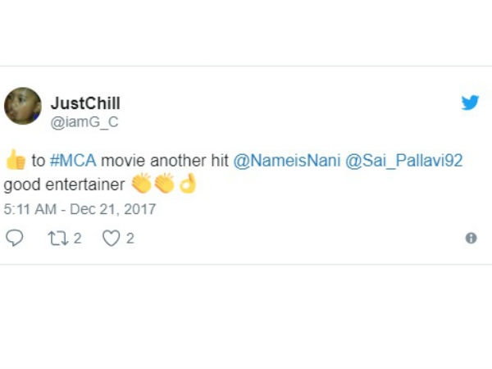The image size is (492, 369).
Task: Open the Dec 21, 2017 timestamp
Action: (x=80, y=209)
